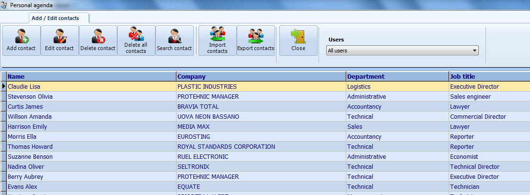Switch to Add / Edit contacts tab
530x195 pixels.
pos(55,18)
